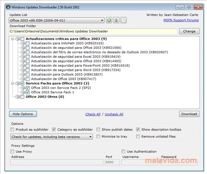Open the MSFN Support Forums link
207x174 pixels.
pyautogui.click(x=181, y=20)
